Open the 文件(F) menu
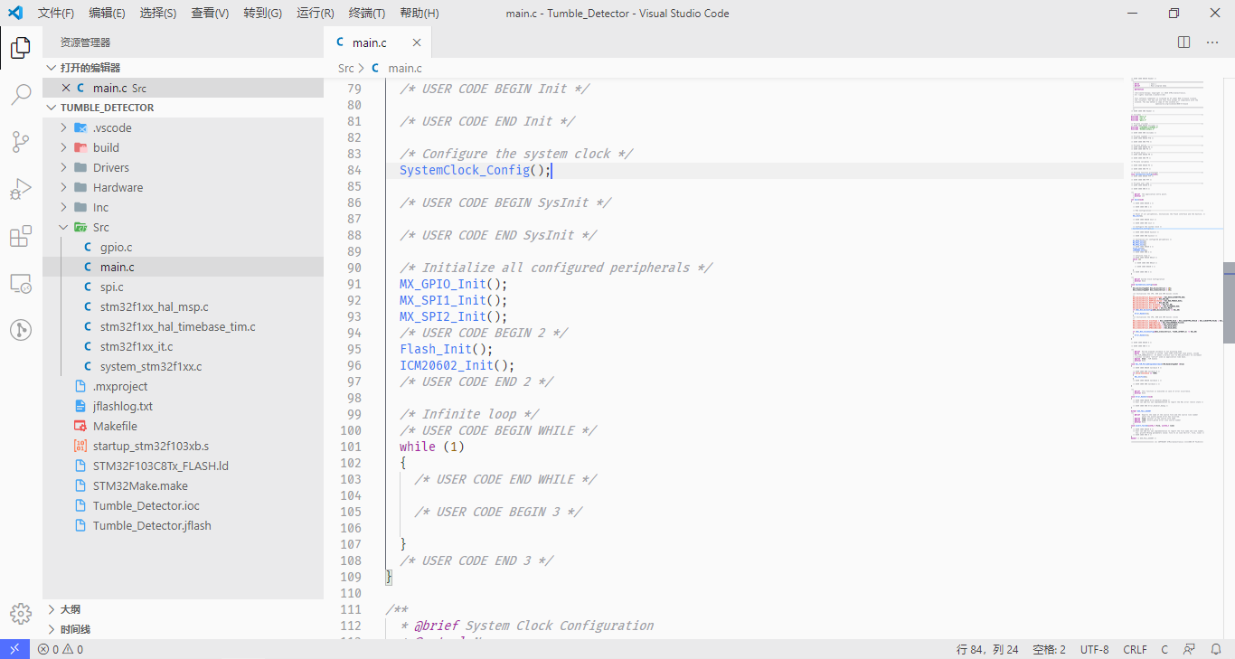 click(55, 13)
